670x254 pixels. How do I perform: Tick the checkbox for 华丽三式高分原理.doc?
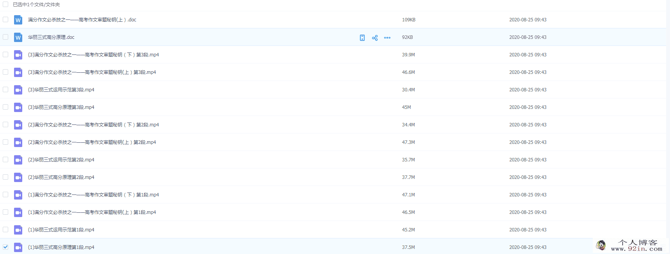tap(5, 37)
